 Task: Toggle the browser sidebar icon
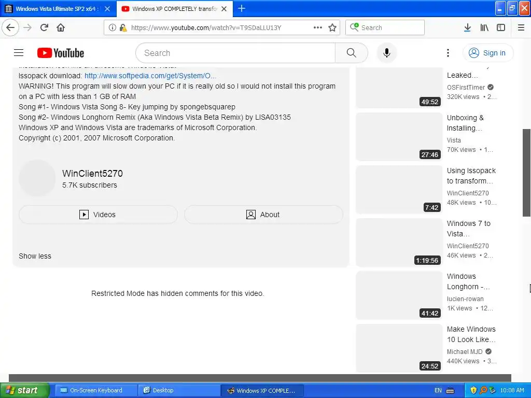click(x=501, y=27)
